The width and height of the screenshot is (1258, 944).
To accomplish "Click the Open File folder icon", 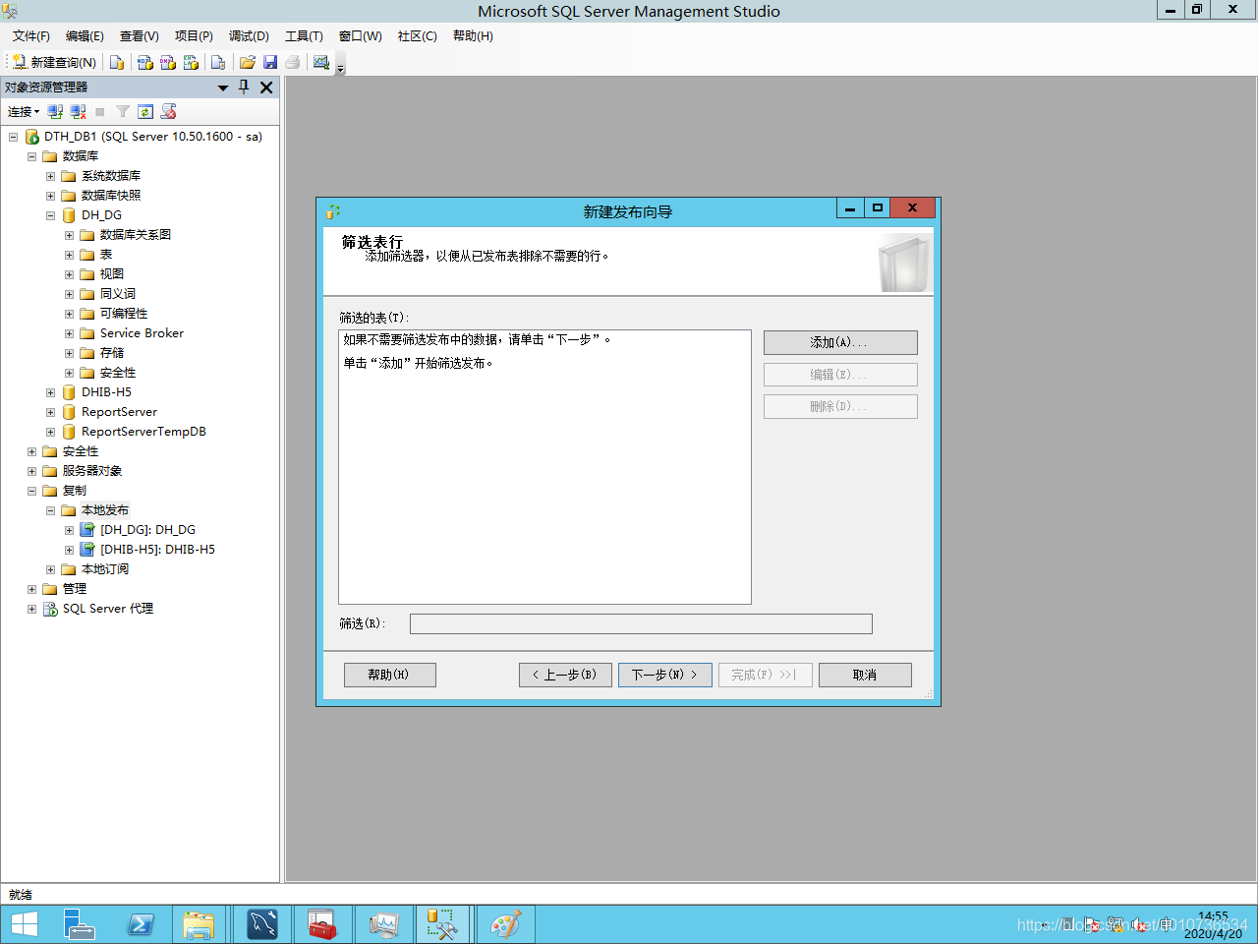I will point(248,62).
